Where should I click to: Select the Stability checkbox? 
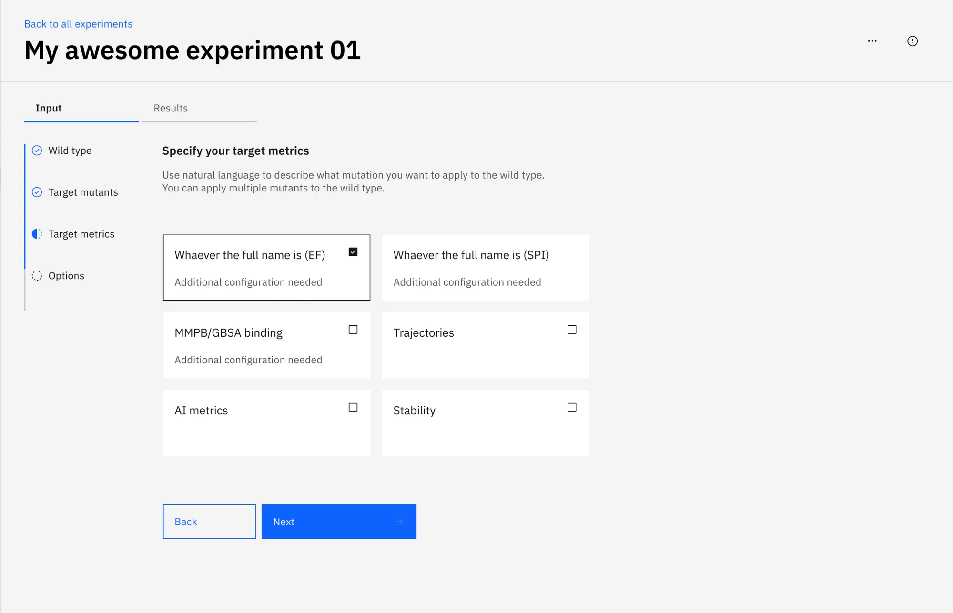coord(572,407)
